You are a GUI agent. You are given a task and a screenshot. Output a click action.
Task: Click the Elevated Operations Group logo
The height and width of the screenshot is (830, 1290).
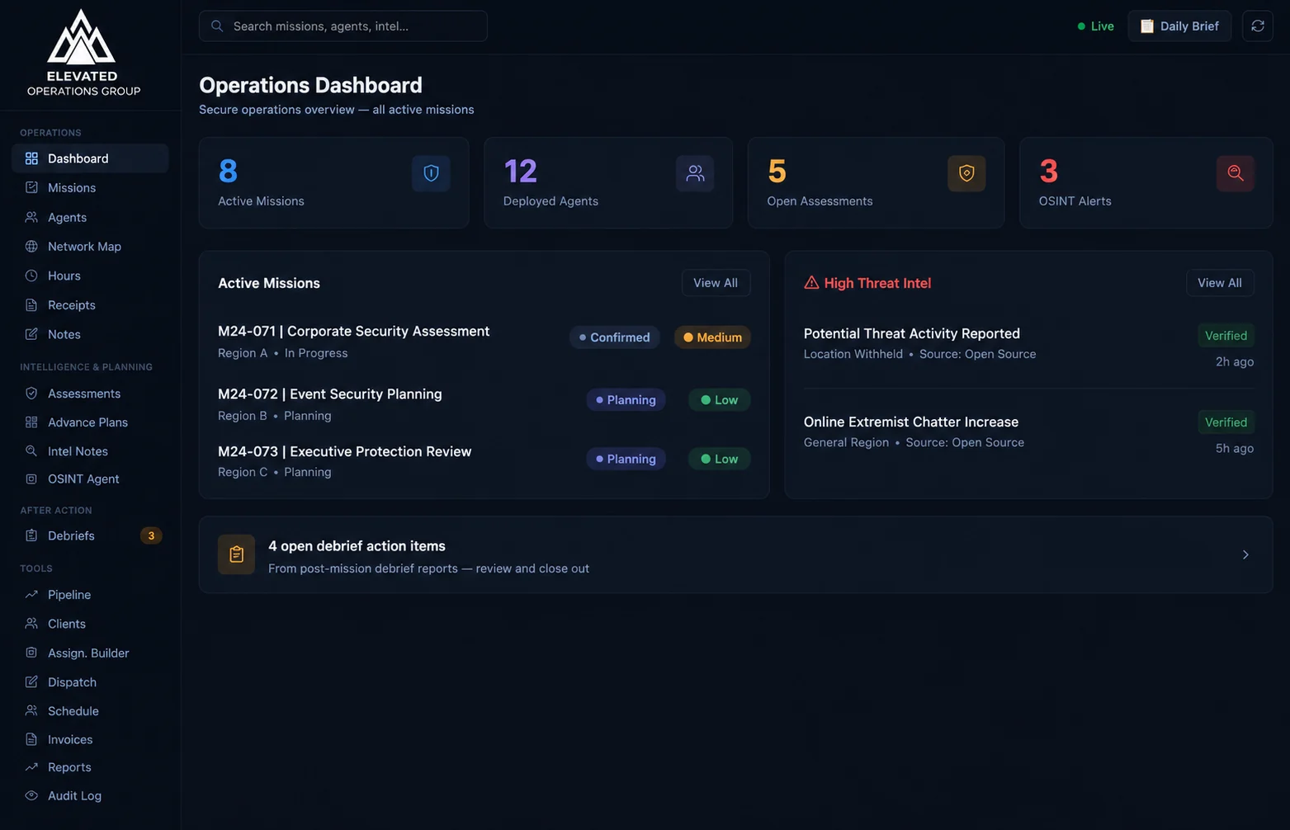(x=83, y=53)
